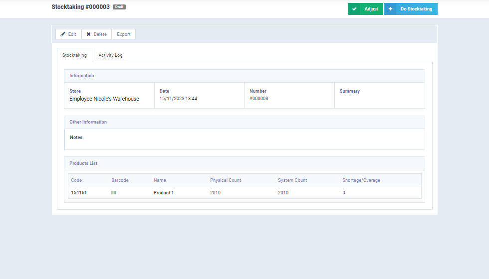The height and width of the screenshot is (279, 489).
Task: Click the Delete button
Action: 96,34
